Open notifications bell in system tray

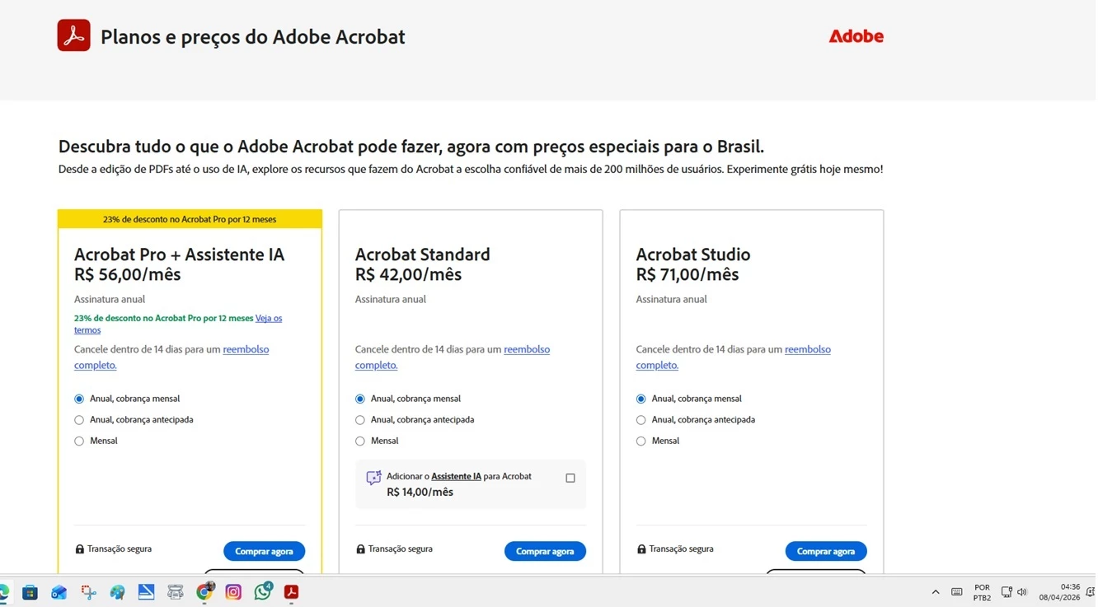(x=1091, y=592)
